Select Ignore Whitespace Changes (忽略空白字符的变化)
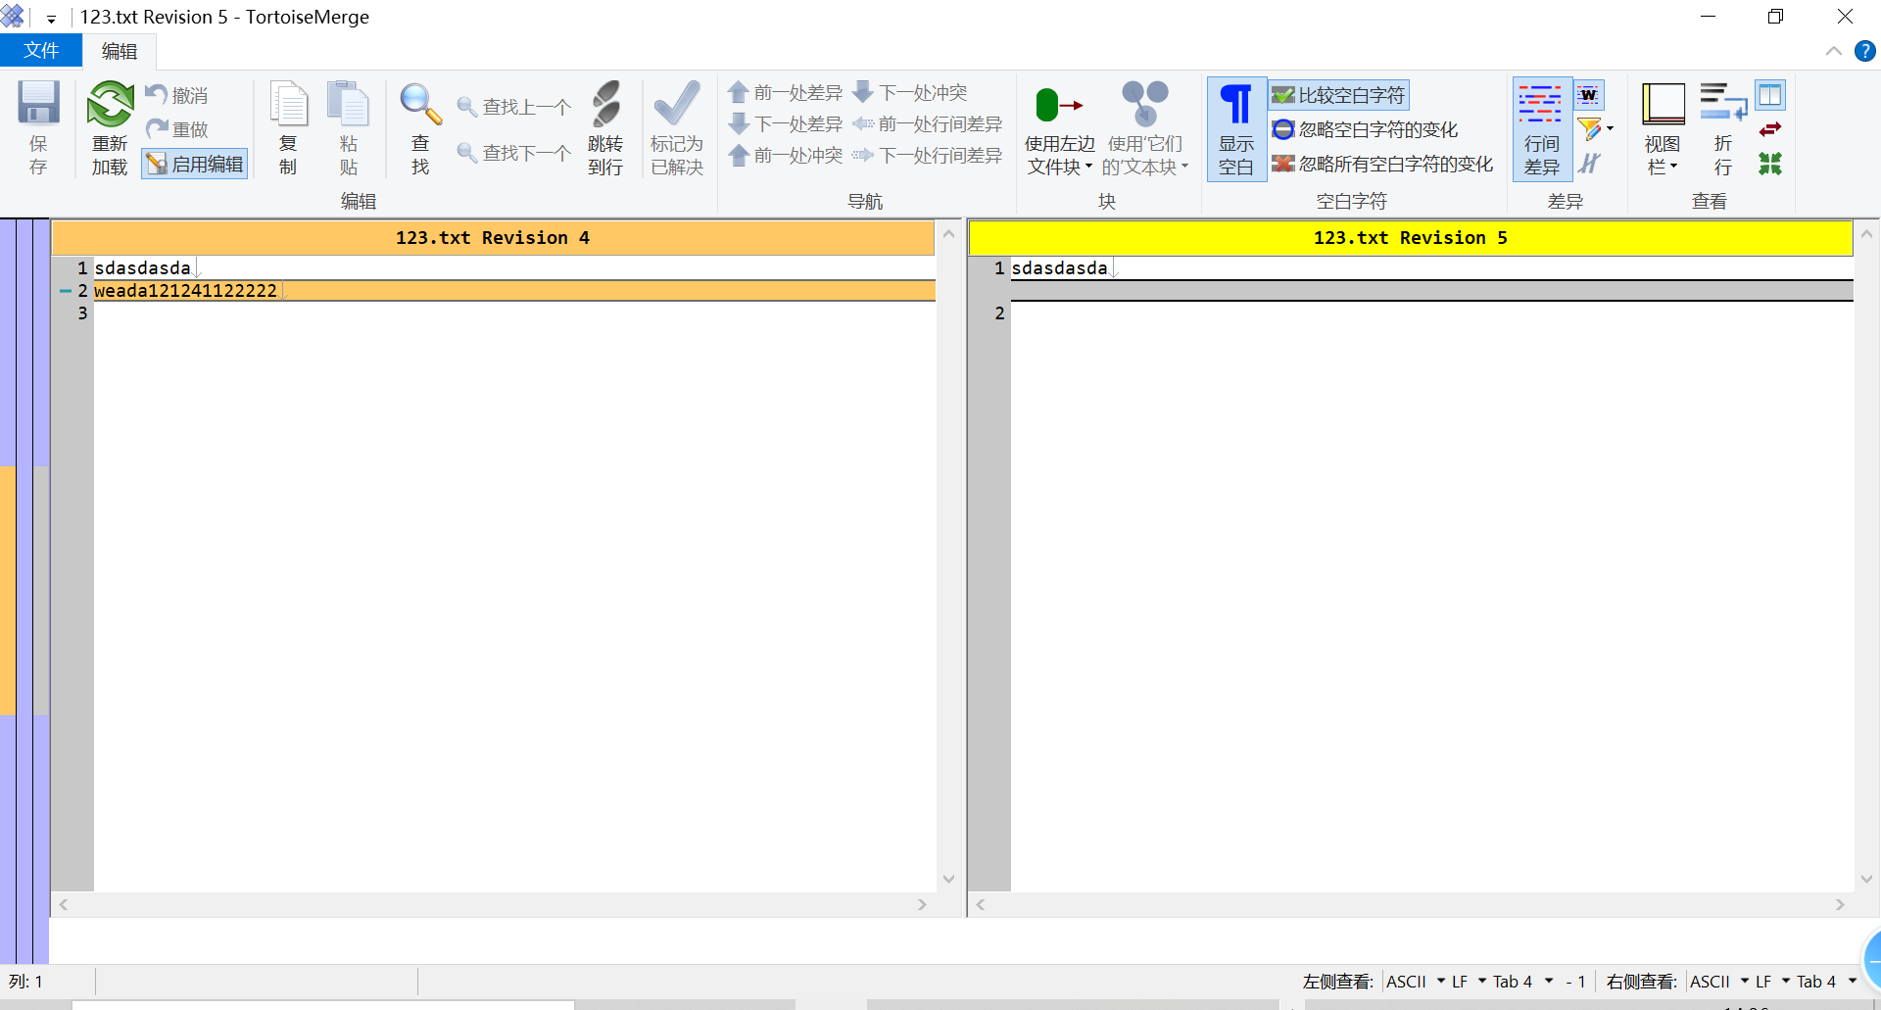Viewport: 1881px width, 1010px height. click(x=1365, y=129)
